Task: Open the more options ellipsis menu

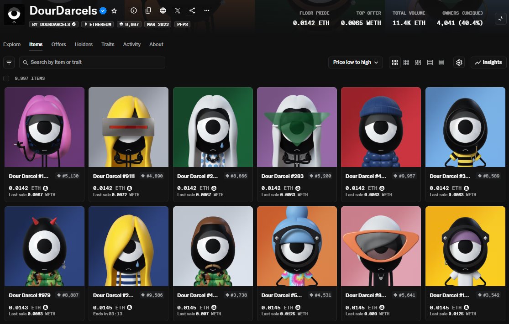Action: click(x=207, y=10)
